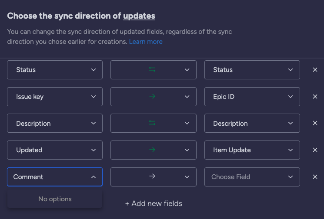324x219 pixels.
Task: Open the Learn more link
Action: point(146,42)
